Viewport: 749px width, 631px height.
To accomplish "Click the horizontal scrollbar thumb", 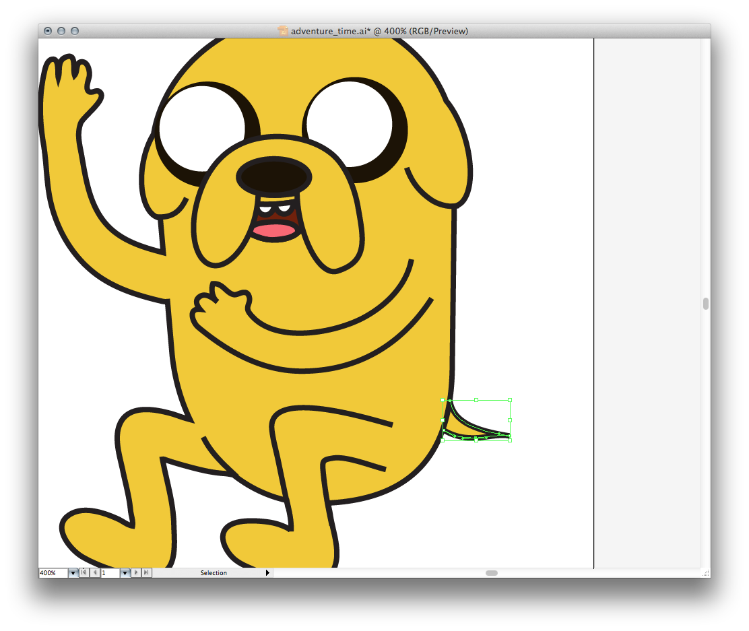I will click(492, 573).
